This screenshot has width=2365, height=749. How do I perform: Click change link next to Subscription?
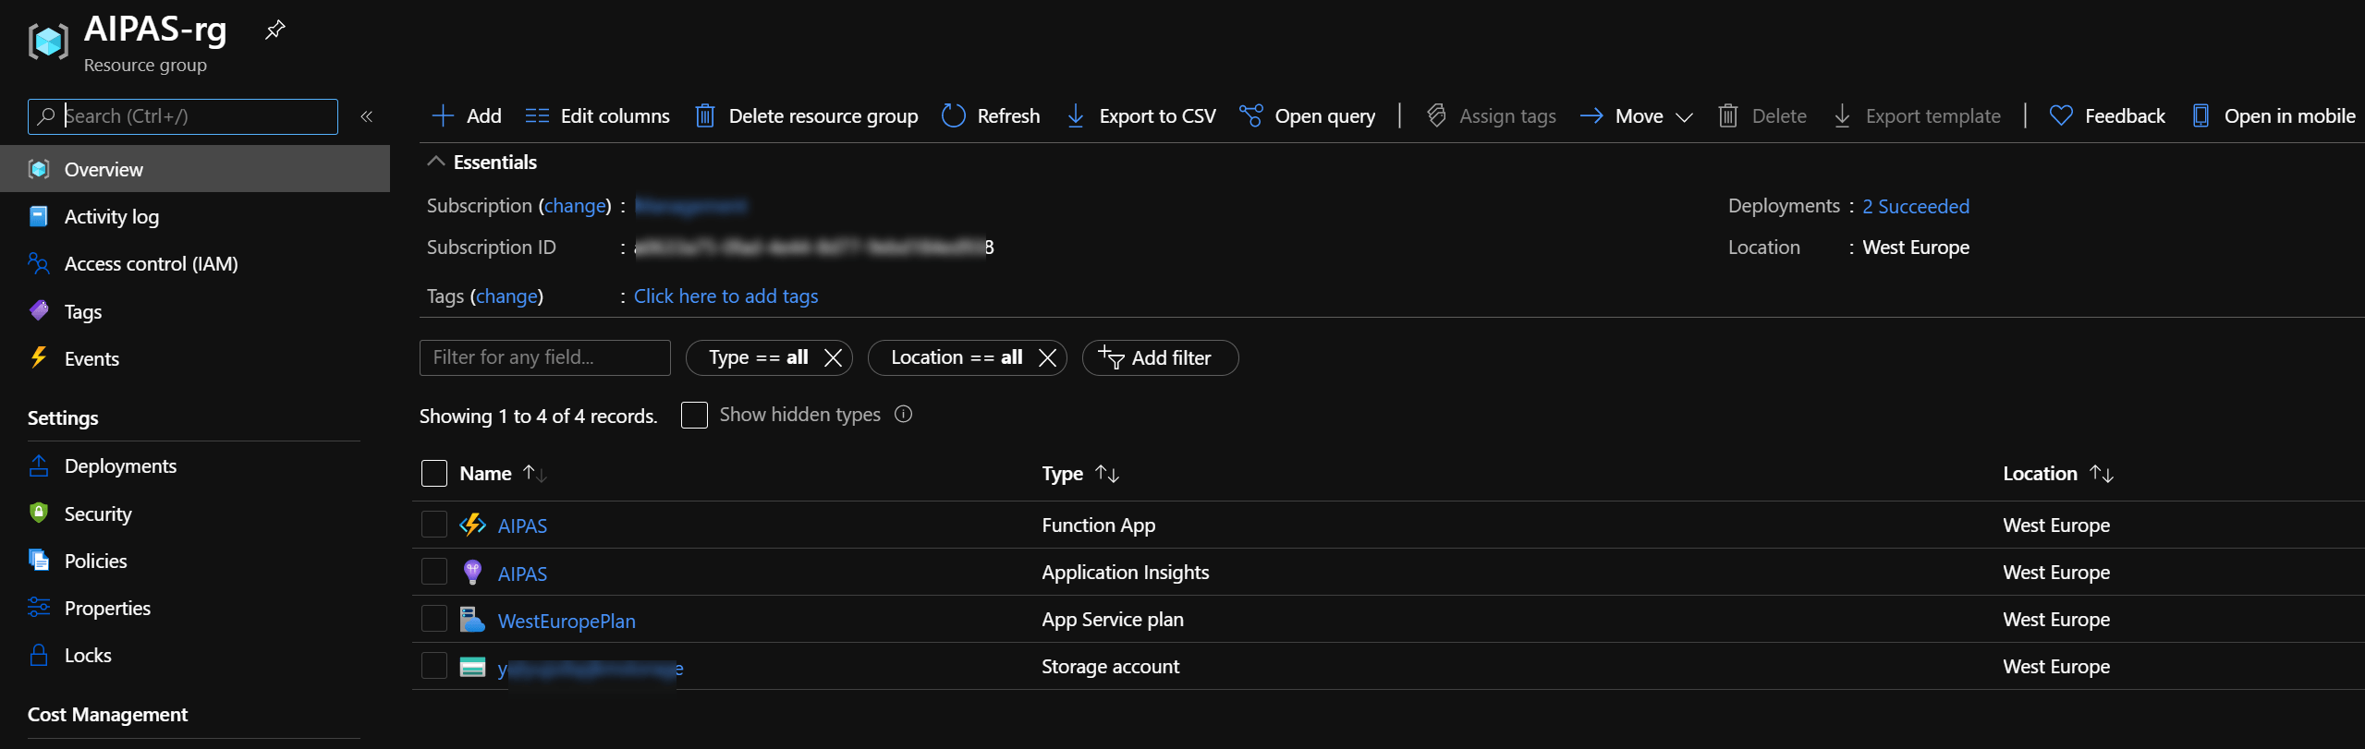pyautogui.click(x=575, y=206)
